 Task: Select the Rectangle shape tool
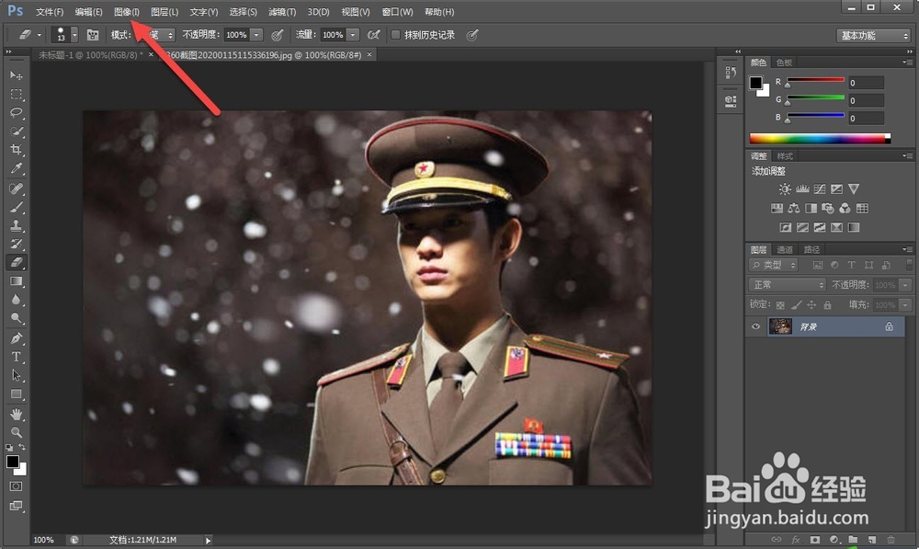16,395
